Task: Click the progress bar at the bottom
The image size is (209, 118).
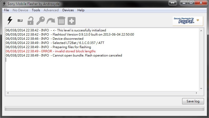Action: (x=104, y=108)
